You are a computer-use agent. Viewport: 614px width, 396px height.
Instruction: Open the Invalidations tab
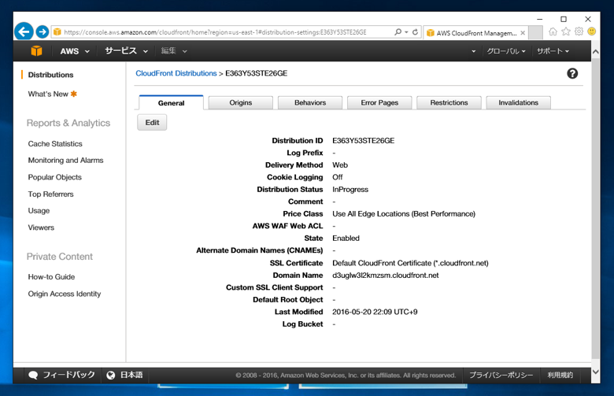pyautogui.click(x=518, y=102)
